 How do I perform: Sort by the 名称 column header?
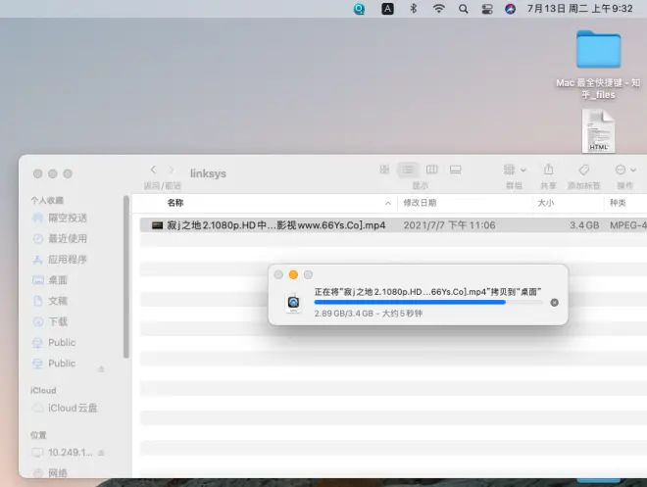pos(175,203)
